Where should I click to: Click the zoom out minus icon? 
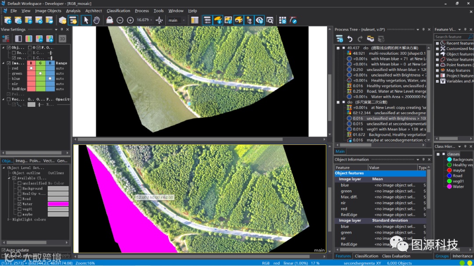tap(120, 20)
